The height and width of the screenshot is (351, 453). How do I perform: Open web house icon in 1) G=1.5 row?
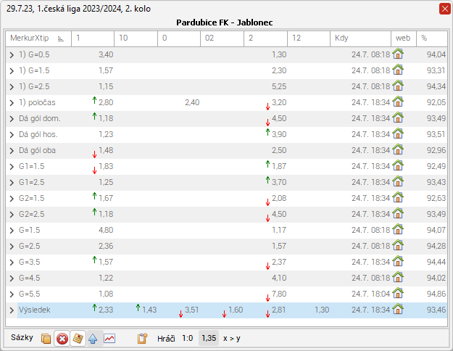click(x=398, y=69)
